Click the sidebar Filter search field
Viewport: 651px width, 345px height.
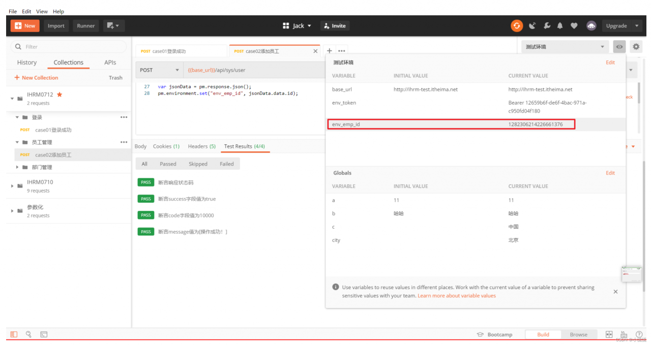pos(69,47)
